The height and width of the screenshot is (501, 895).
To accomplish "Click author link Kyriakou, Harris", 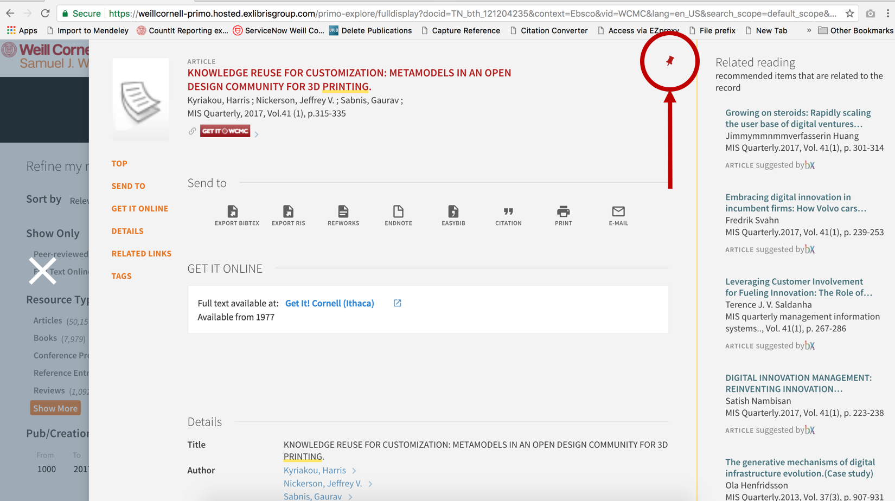I will (315, 470).
